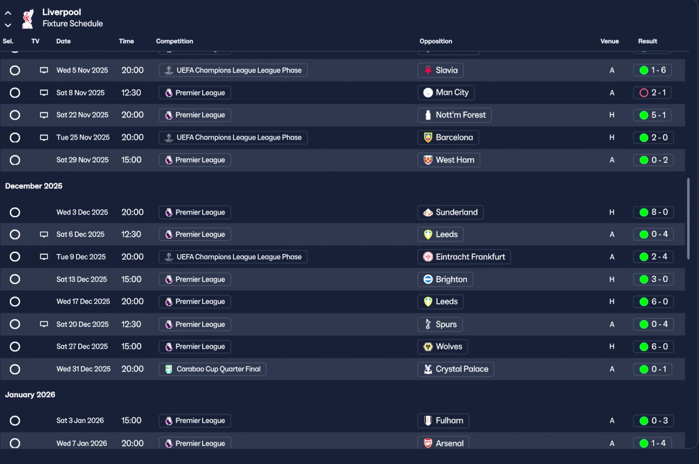Click the Eintracht Frankfurt club badge
The height and width of the screenshot is (464, 699).
428,257
